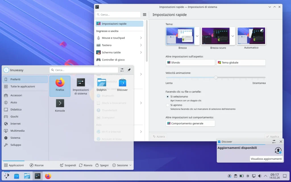291x182 pixels.
Task: Click the battery icon in the tray
Action: [x=242, y=176]
